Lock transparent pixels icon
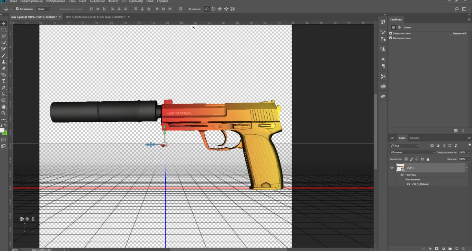 (x=407, y=159)
